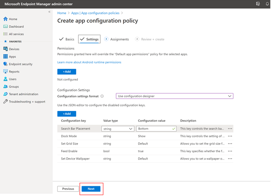Open the Reports icon in sidebar
The width and height of the screenshot is (271, 196).
pyautogui.click(x=5, y=71)
